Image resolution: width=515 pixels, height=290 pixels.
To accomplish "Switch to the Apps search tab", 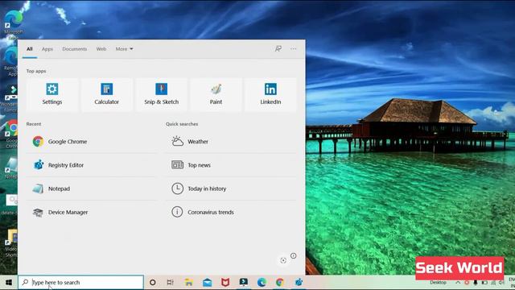I will [47, 49].
